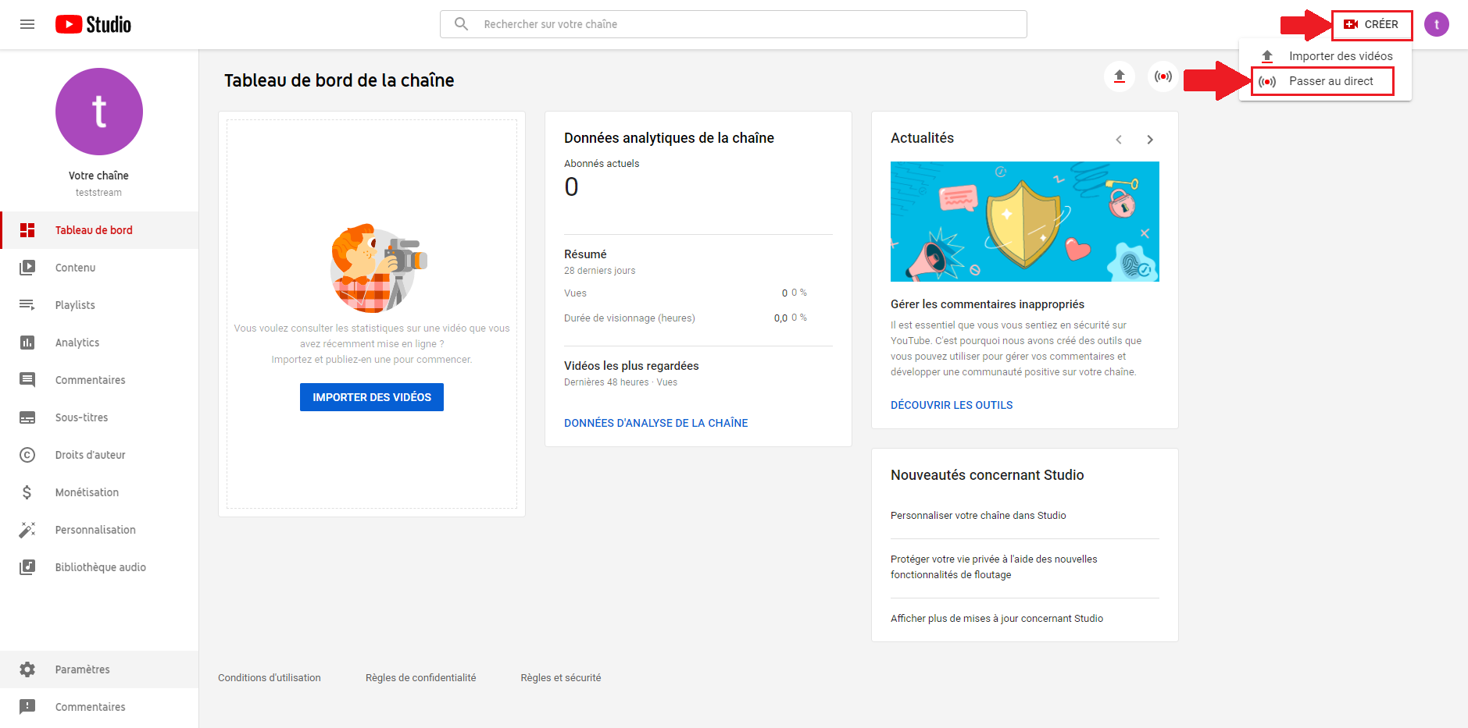1468x728 pixels.
Task: Open the hamburger navigation menu
Action: (27, 24)
